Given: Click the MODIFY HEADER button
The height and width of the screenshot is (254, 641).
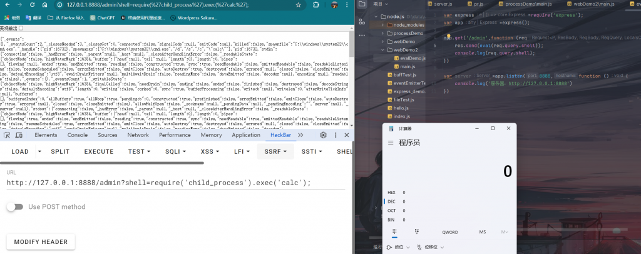Looking at the screenshot, I should click(41, 241).
